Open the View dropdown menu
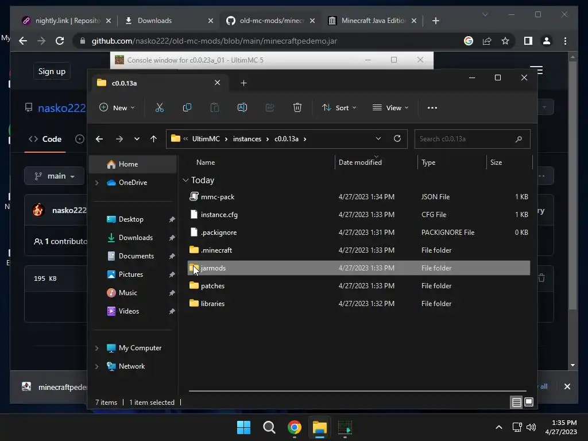The height and width of the screenshot is (441, 588). [390, 107]
